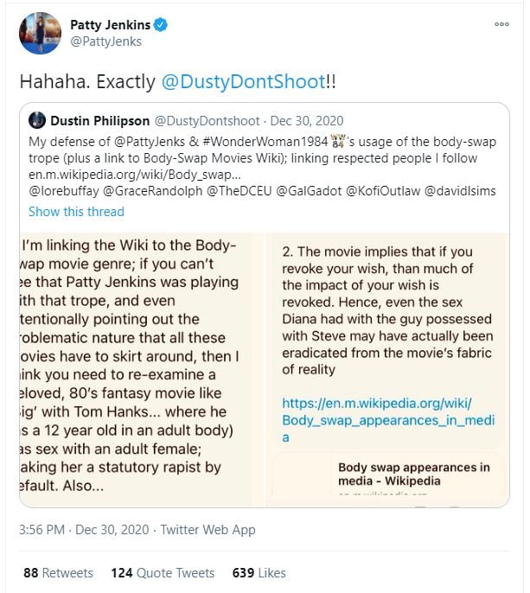
Task: View the 124 Quote Tweets list
Action: [163, 572]
